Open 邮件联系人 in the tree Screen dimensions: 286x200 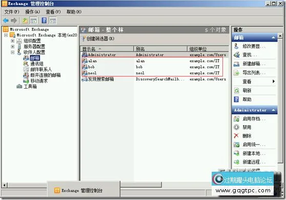pos(41,69)
